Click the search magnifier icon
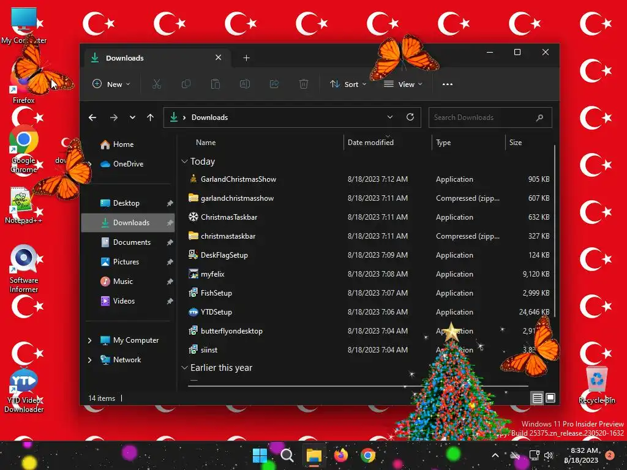 tap(539, 117)
